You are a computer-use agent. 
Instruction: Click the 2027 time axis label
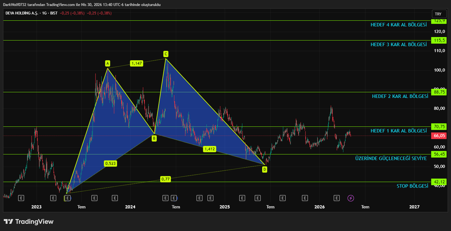click(x=414, y=207)
